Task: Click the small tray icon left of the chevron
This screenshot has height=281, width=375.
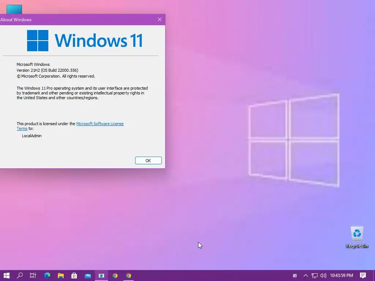Action: tap(295, 276)
